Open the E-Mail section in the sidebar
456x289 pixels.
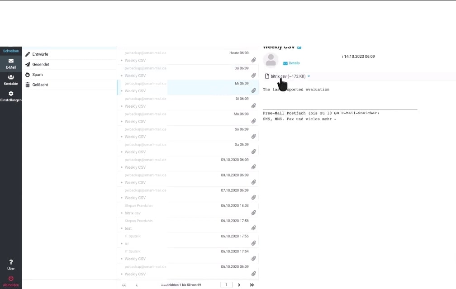pos(10,63)
